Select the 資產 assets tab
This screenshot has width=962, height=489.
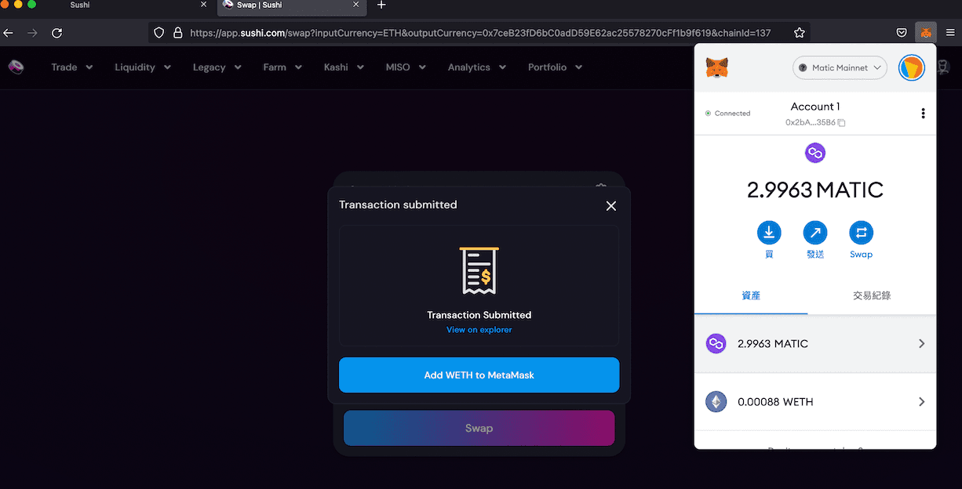(x=751, y=296)
